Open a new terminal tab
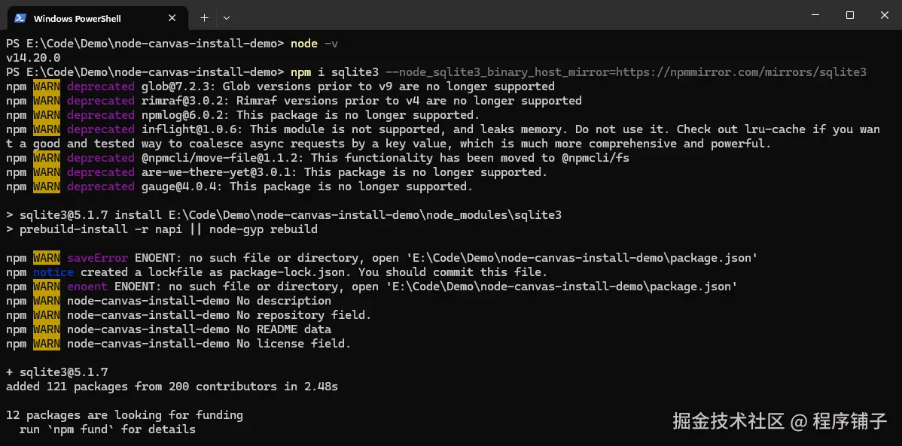This screenshot has width=902, height=446. (204, 17)
